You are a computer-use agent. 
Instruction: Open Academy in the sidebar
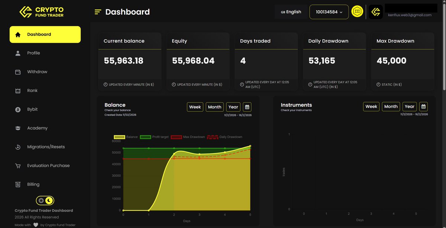coord(45,128)
